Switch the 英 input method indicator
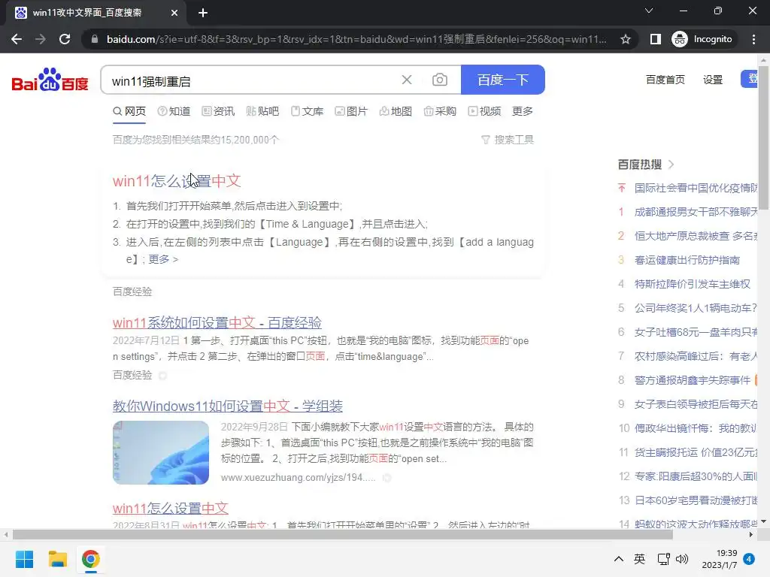The image size is (770, 577). [639, 559]
